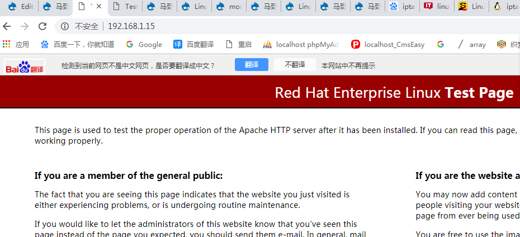This screenshot has height=237, width=520.
Task: Open the 织梦 bookmark at bar end
Action: 508,44
